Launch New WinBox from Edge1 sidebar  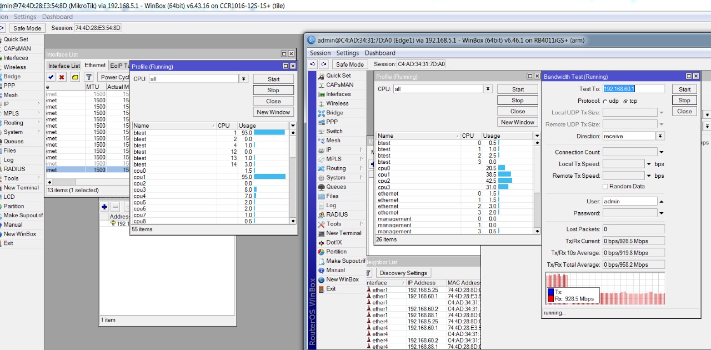[x=342, y=279]
